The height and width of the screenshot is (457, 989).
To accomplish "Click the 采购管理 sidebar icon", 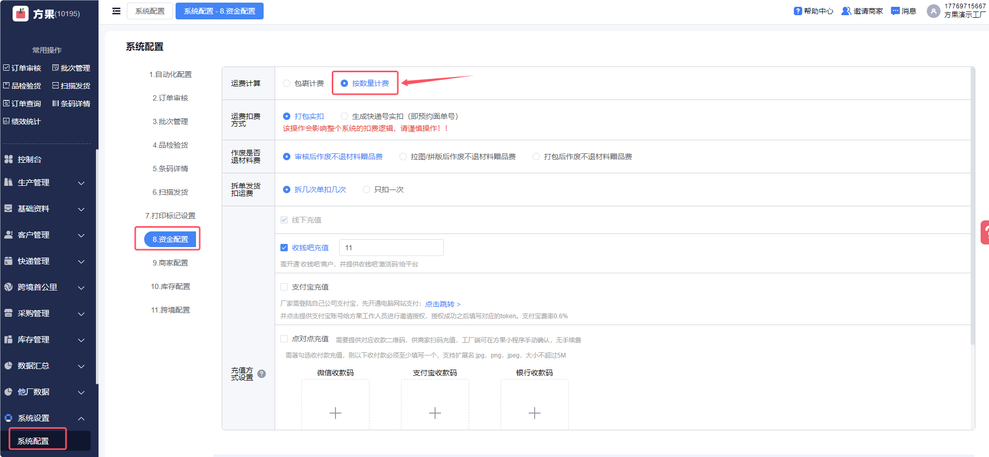I will [8, 313].
